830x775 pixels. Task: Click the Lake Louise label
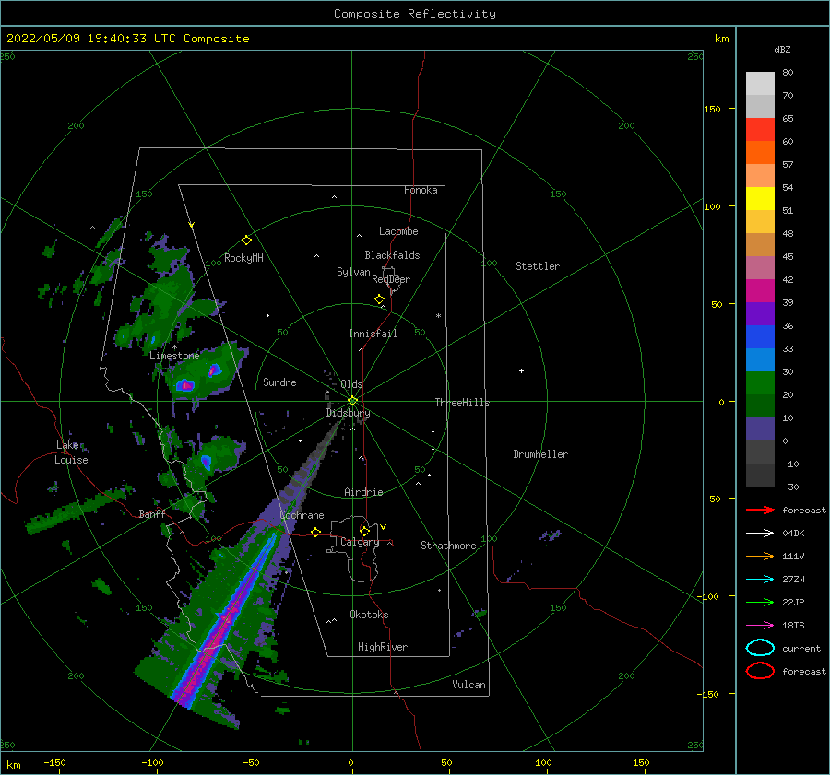pyautogui.click(x=71, y=452)
